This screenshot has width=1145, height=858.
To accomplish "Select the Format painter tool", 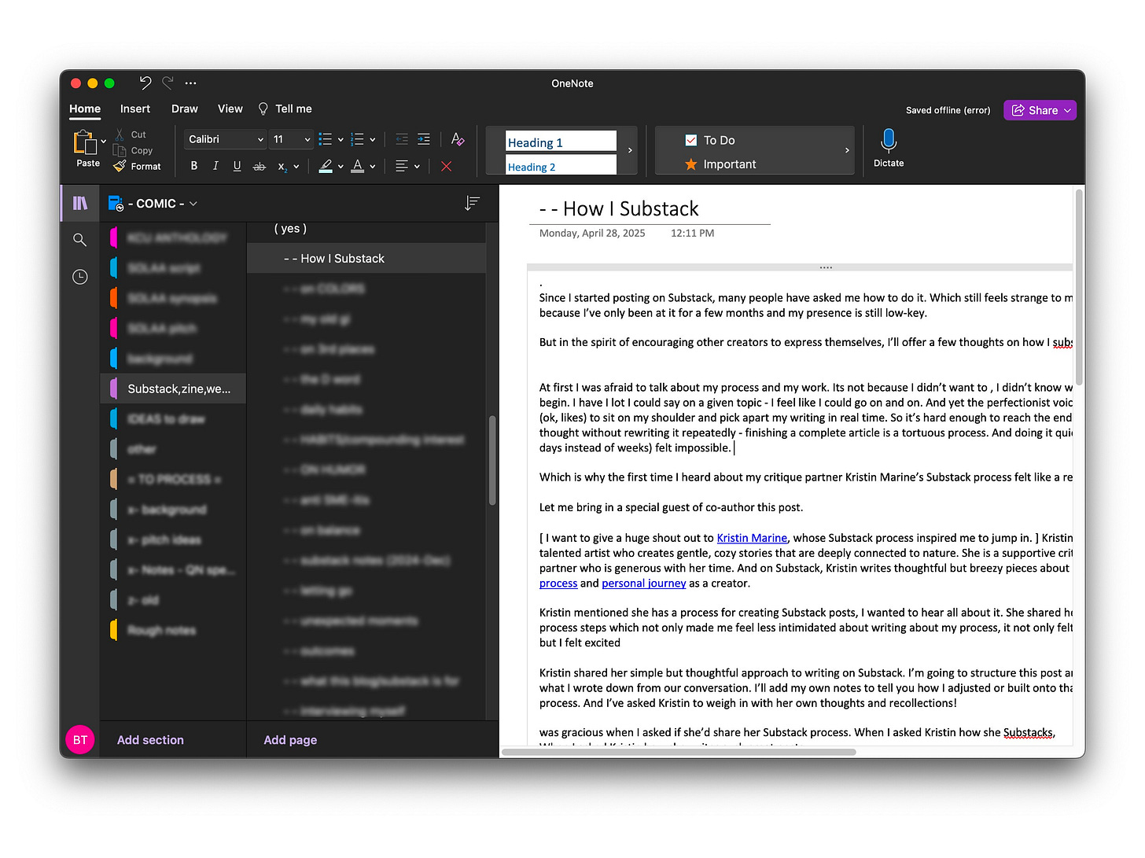I will click(x=137, y=166).
